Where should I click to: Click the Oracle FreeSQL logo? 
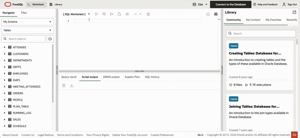coord(14,4)
